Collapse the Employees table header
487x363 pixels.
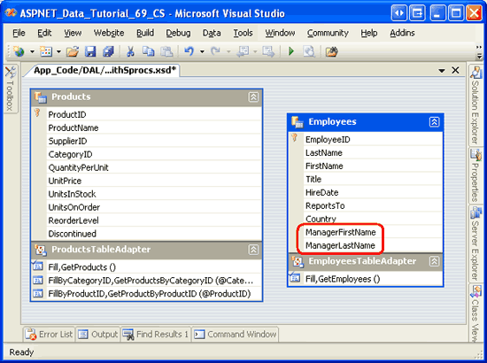pos(434,122)
